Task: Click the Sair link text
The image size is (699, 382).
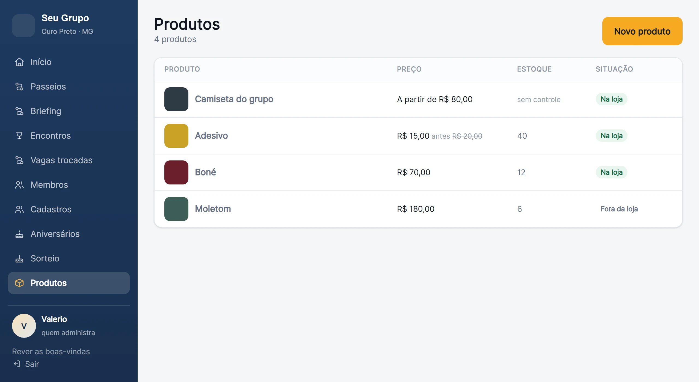Action: click(x=32, y=364)
